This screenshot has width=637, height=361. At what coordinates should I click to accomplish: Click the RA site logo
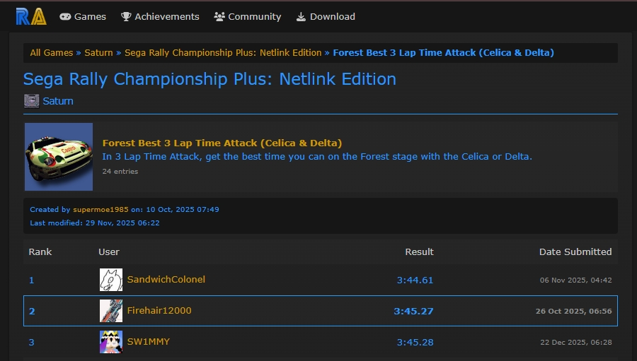point(31,16)
